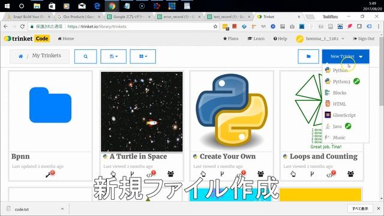The width and height of the screenshot is (384, 216).
Task: Open Create Your Own Python thumbnail
Action: pyautogui.click(x=232, y=112)
